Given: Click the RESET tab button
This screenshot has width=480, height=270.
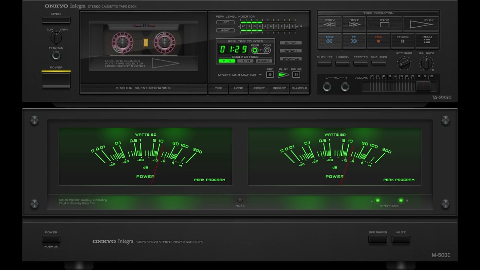Looking at the screenshot, I should click(259, 88).
